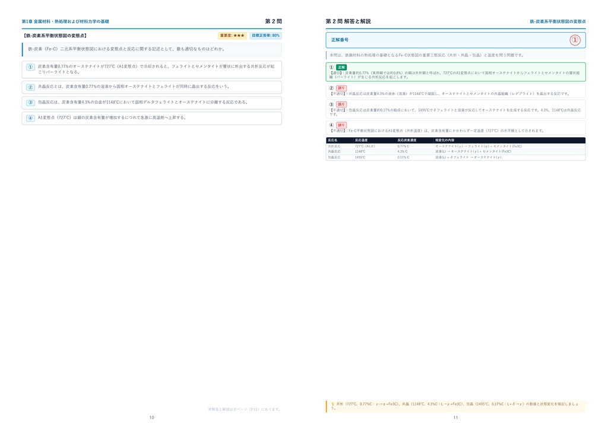Image resolution: width=608 pixels, height=430 pixels.
Task: Select the option text beginning A1変態点（727℃）は
Action: [112, 118]
